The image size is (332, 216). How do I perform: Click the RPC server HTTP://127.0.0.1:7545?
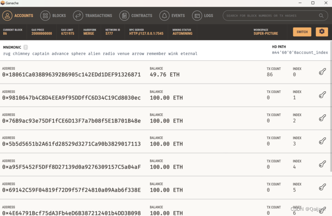coord(146,34)
